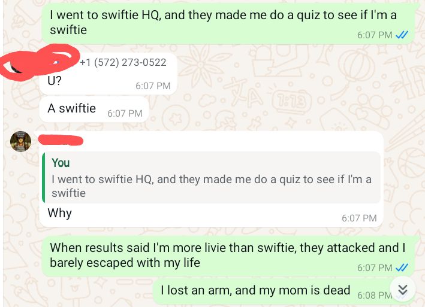Tap the green bar of quoted reply
The height and width of the screenshot is (307, 425).
pyautogui.click(x=44, y=178)
